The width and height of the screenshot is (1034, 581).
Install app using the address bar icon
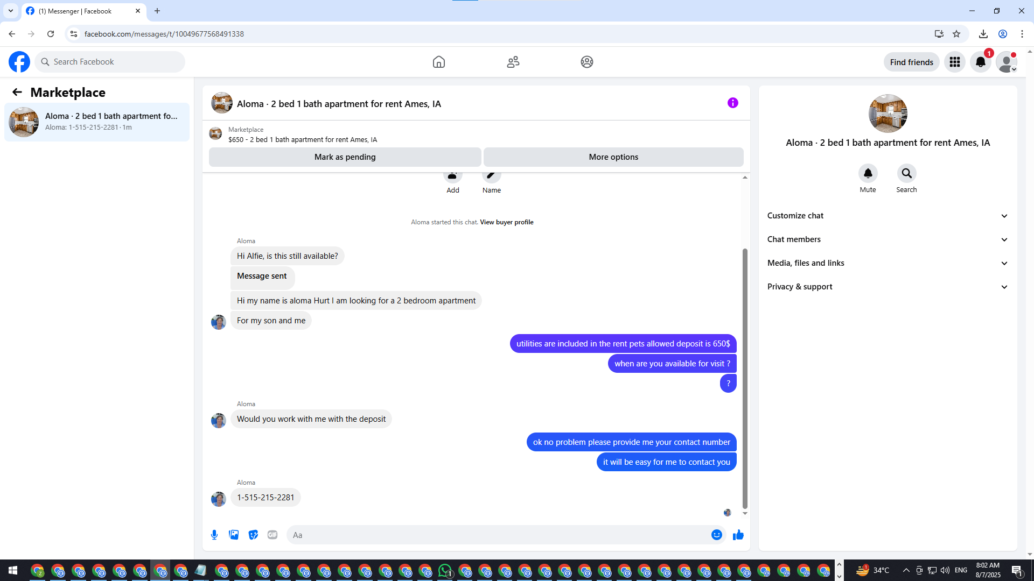[x=939, y=34]
